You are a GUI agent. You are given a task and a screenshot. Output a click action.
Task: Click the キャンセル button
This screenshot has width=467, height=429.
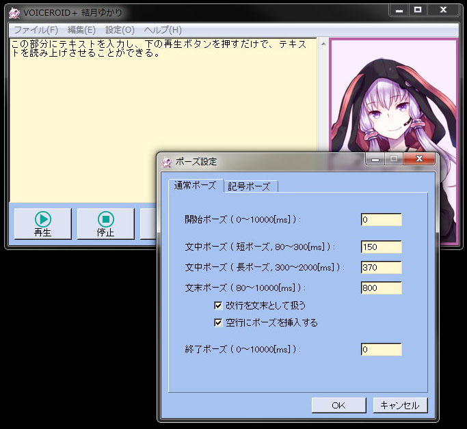pos(400,405)
